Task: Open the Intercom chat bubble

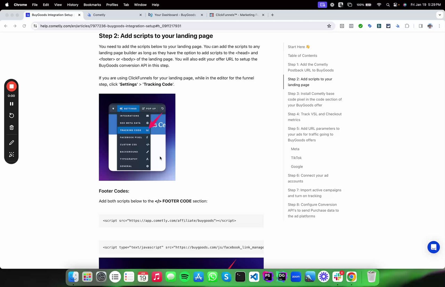Action: pyautogui.click(x=434, y=247)
